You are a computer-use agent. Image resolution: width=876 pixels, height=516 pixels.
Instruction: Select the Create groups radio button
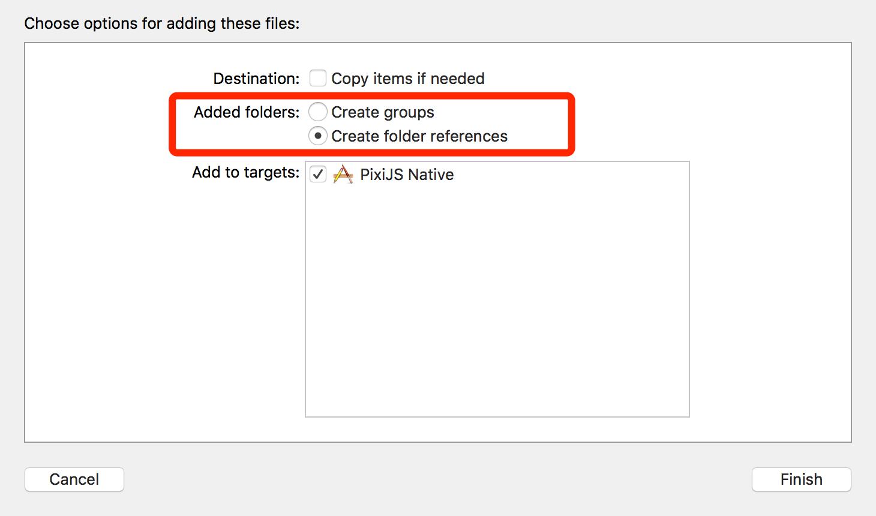(318, 112)
